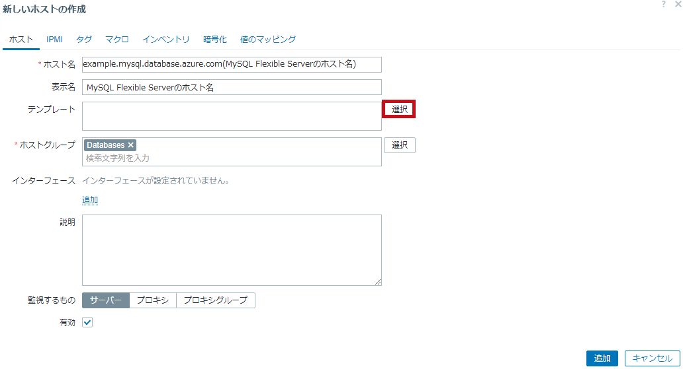This screenshot has width=683, height=369.
Task: Click the 追加 link under インターフェース
Action: coord(90,200)
